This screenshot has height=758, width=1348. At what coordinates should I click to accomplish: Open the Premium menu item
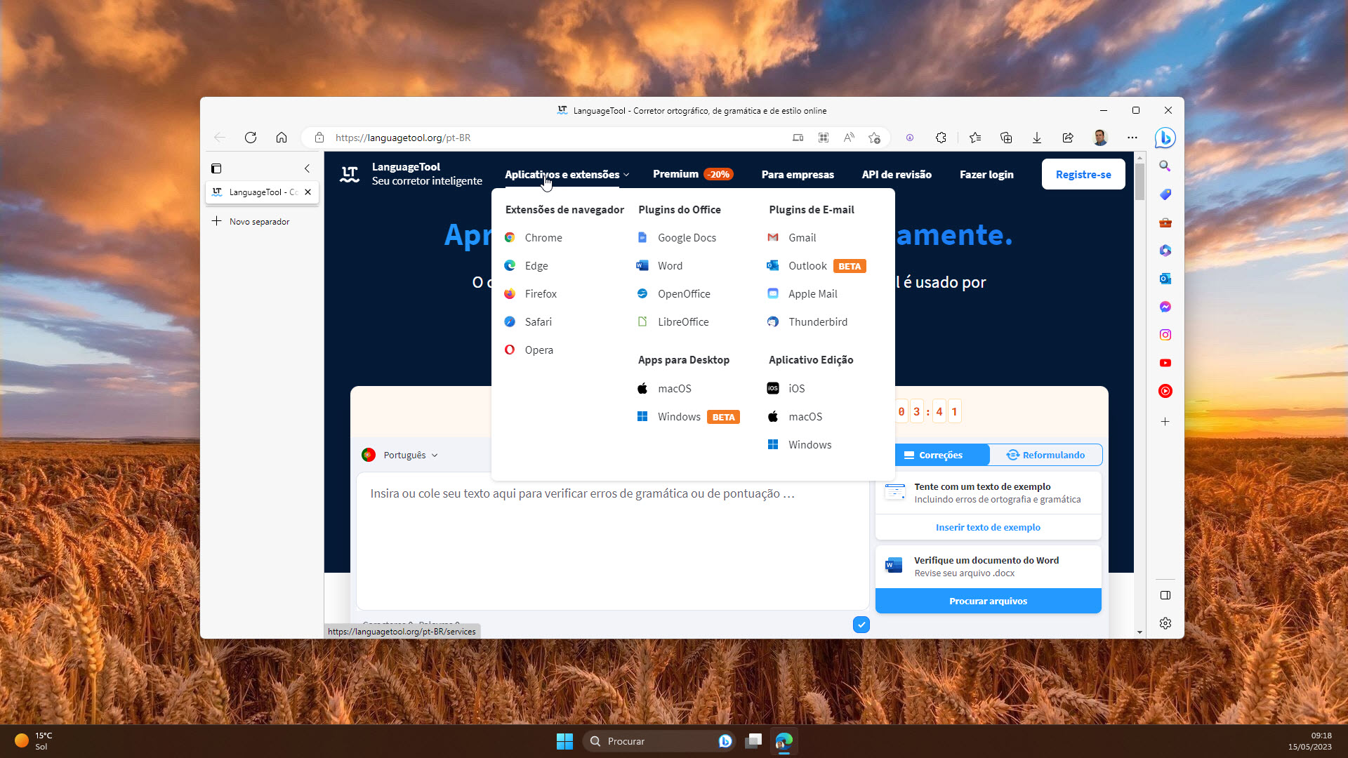click(675, 174)
